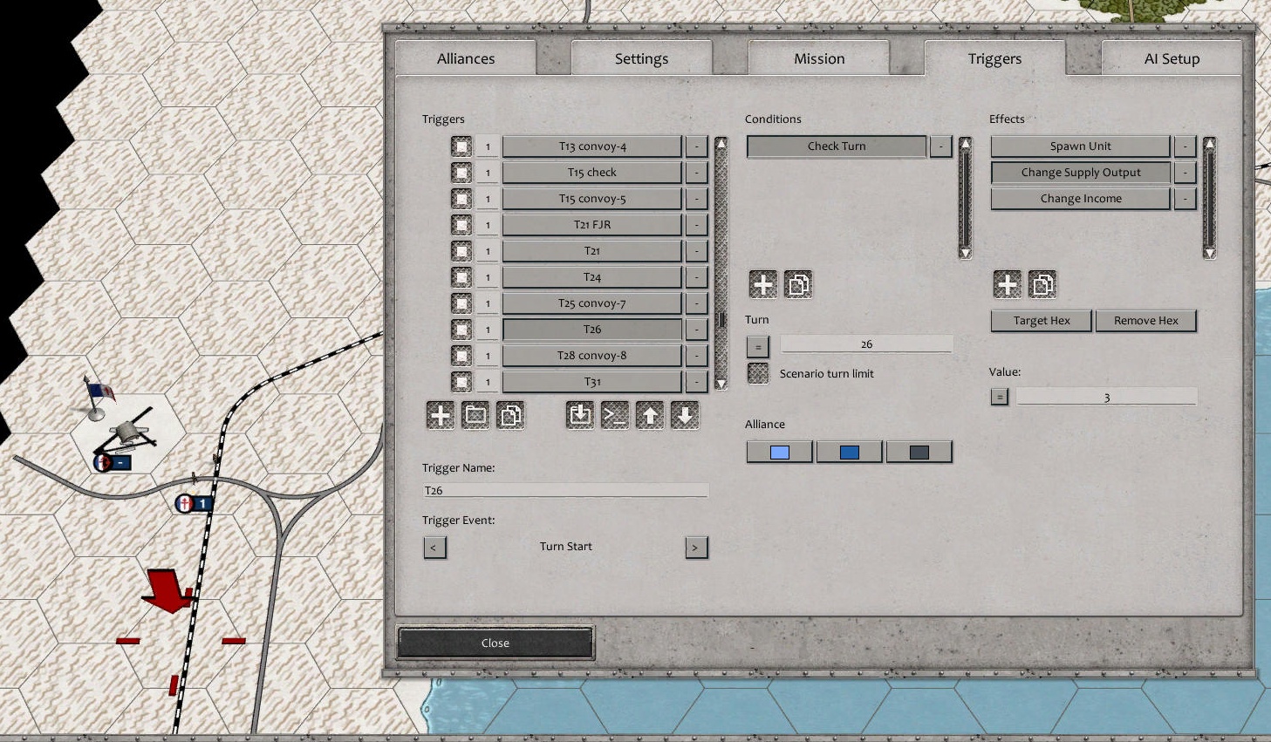The width and height of the screenshot is (1271, 742).
Task: Toggle the checkbox beside the T15 check trigger
Action: [x=461, y=172]
